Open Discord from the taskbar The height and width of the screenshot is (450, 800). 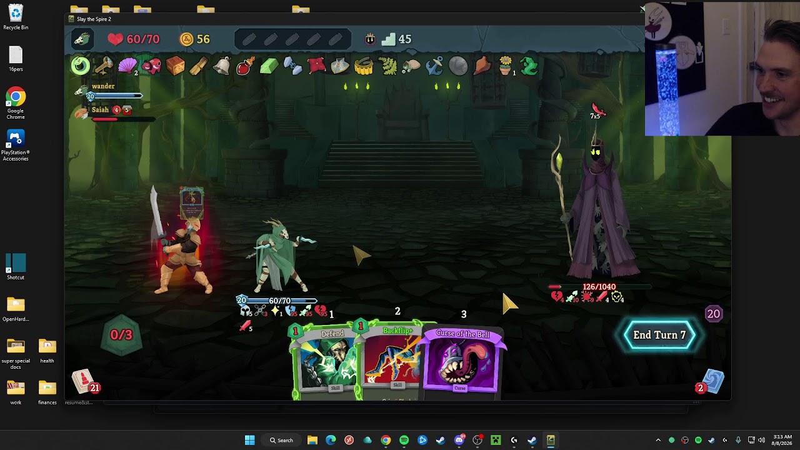click(x=459, y=440)
